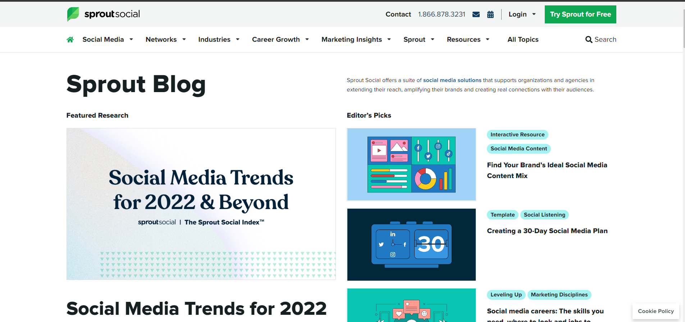Select the Social Media Content tag

[519, 149]
